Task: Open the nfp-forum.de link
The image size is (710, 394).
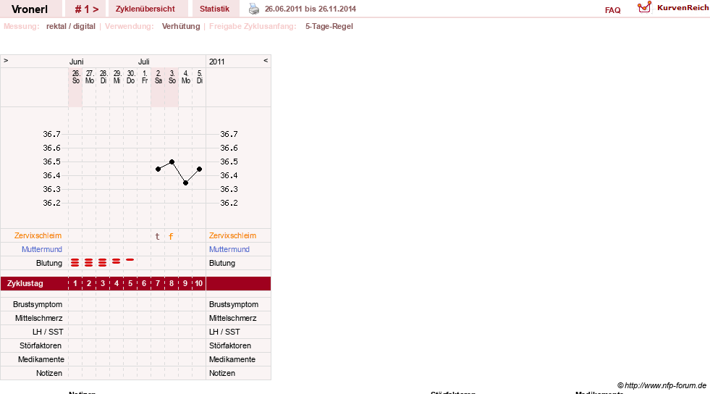Action: (x=665, y=385)
